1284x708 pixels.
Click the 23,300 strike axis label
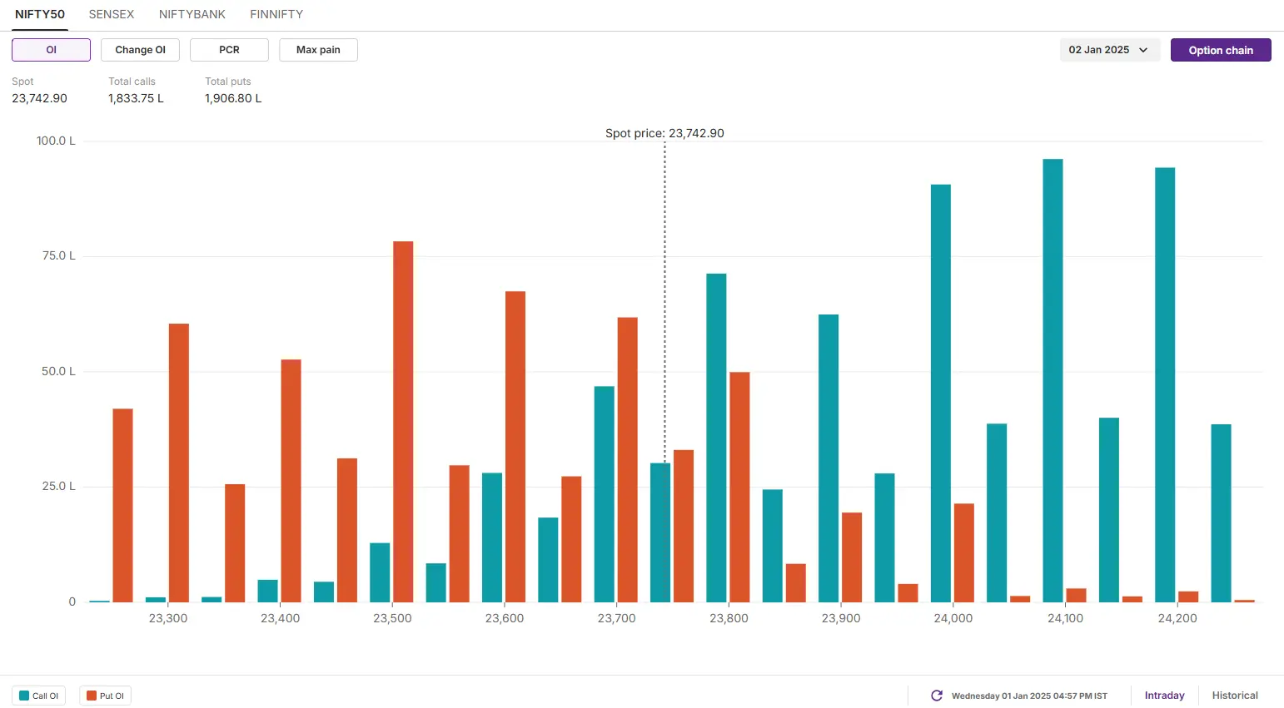(x=168, y=618)
